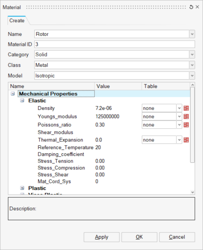Viewport: 203px width, 250px height.
Task: Open the Density table editor icon
Action: click(x=186, y=108)
